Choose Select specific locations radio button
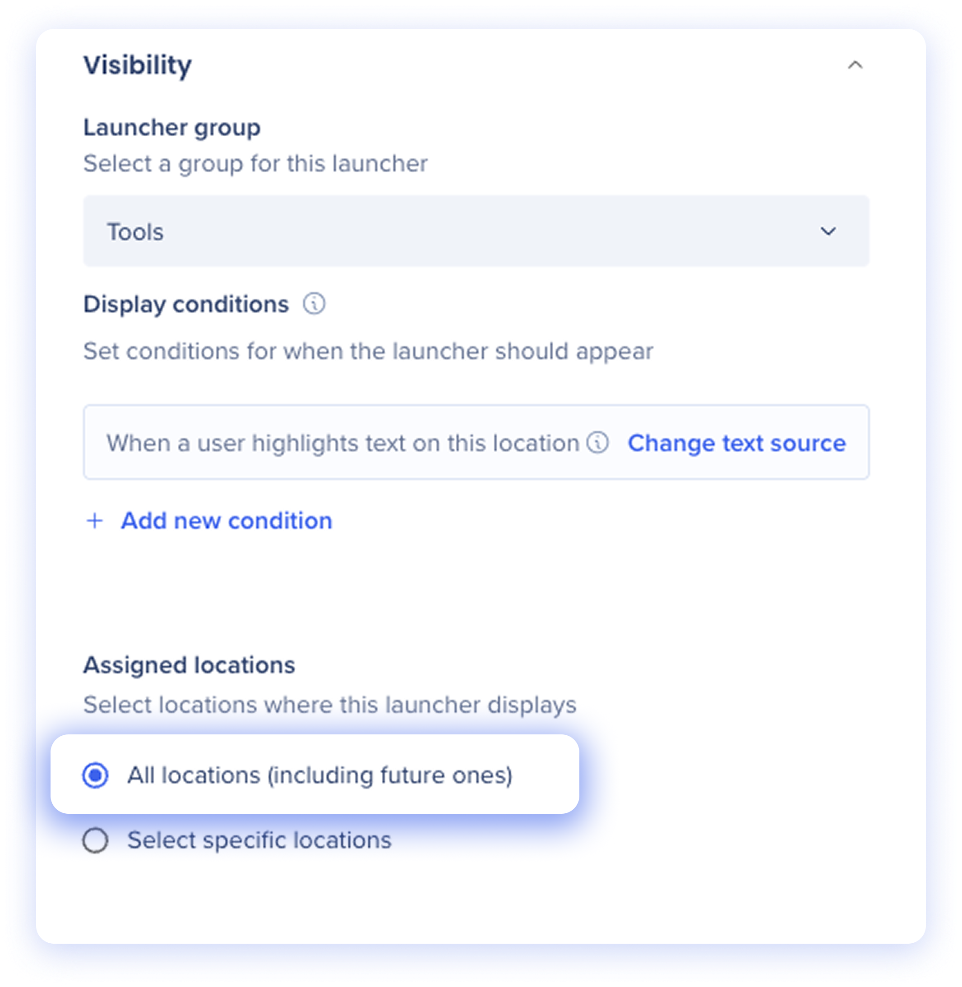 [x=96, y=840]
